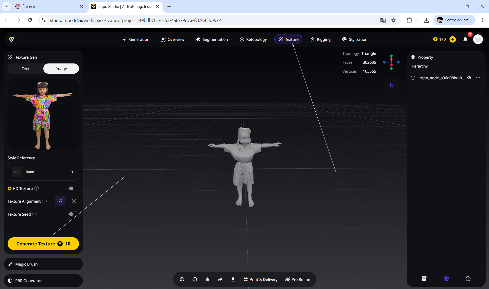Screen dimensions: 489x289
Task: Switch to the Rigging tab
Action: coord(320,39)
